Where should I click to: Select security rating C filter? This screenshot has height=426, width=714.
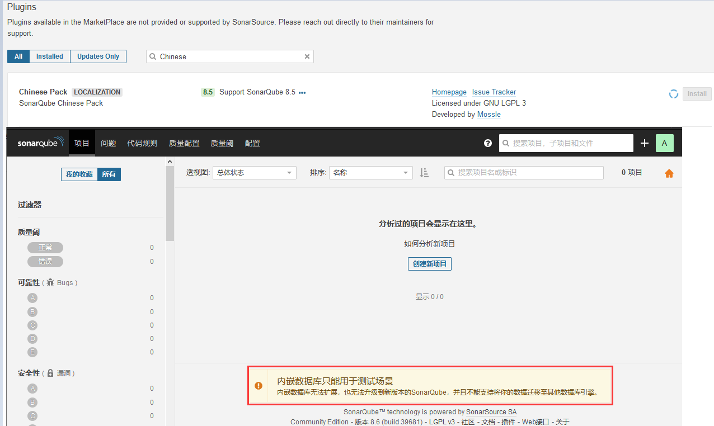(32, 416)
